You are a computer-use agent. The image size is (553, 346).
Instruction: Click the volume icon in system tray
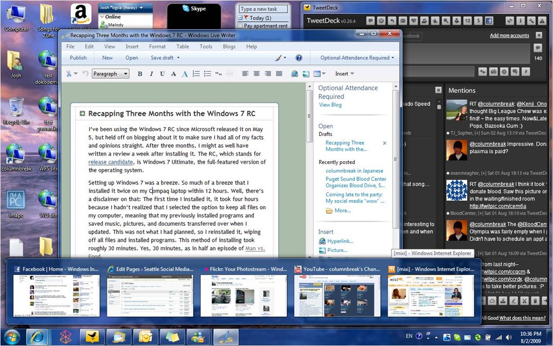click(x=509, y=337)
